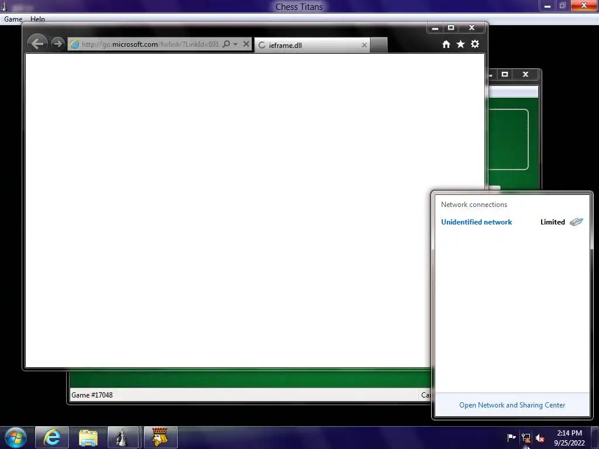
Task: Click the search magnifier in address bar
Action: click(x=226, y=44)
